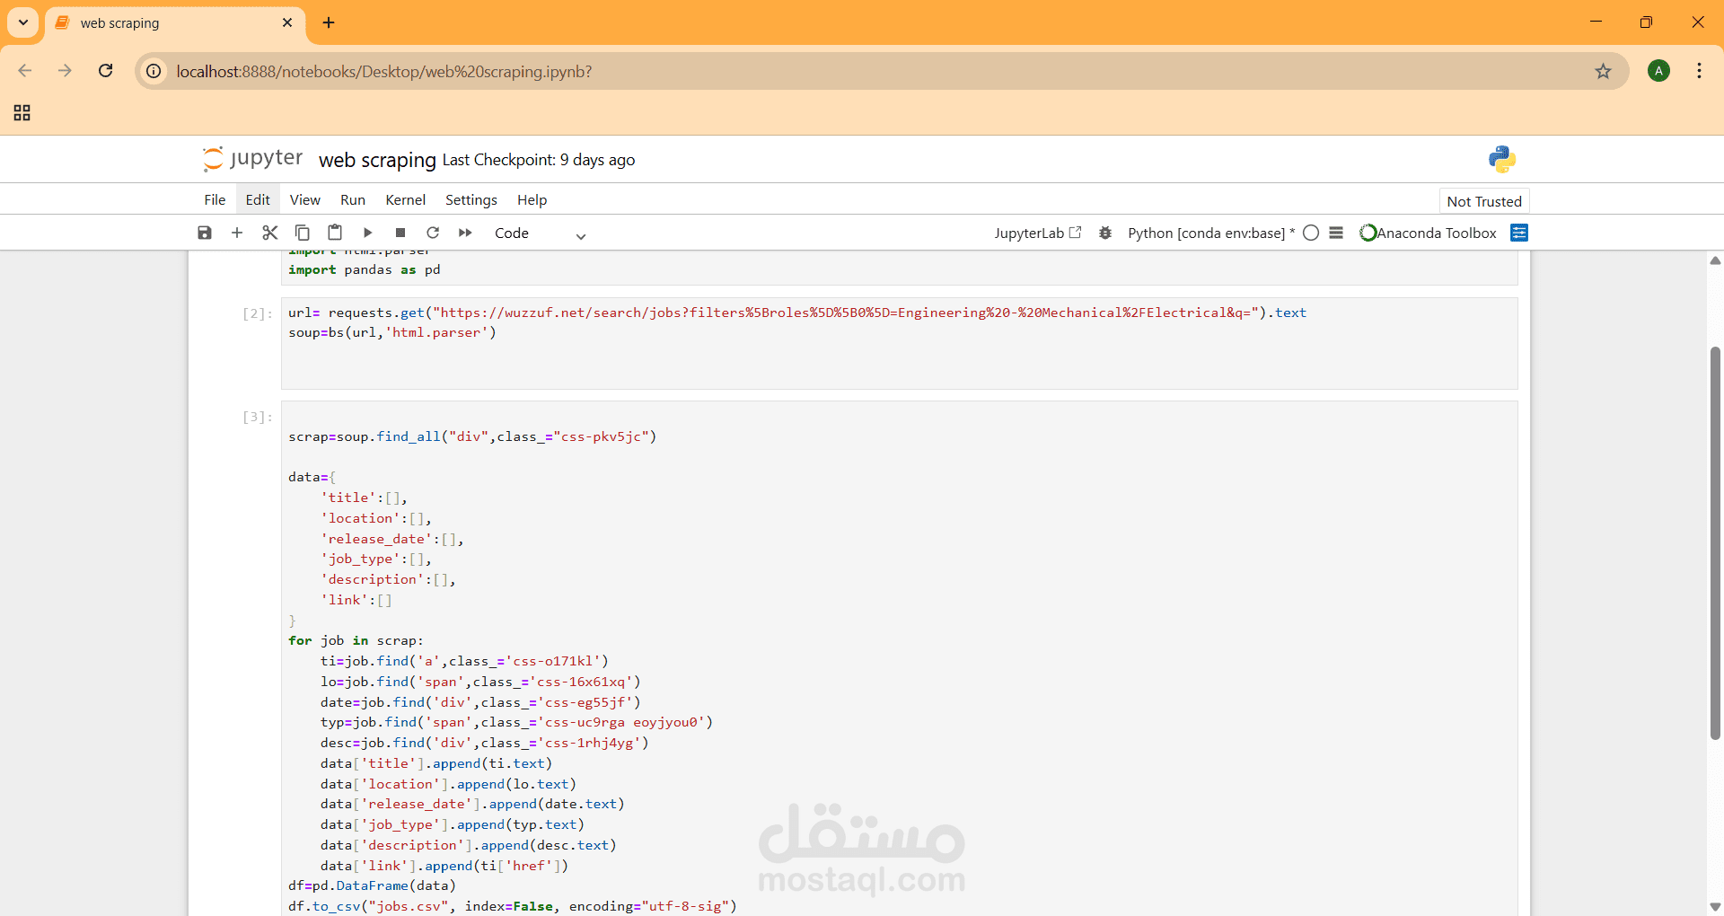This screenshot has height=916, width=1724.
Task: Click the 'release_date':[], dictionary line
Action: click(391, 539)
